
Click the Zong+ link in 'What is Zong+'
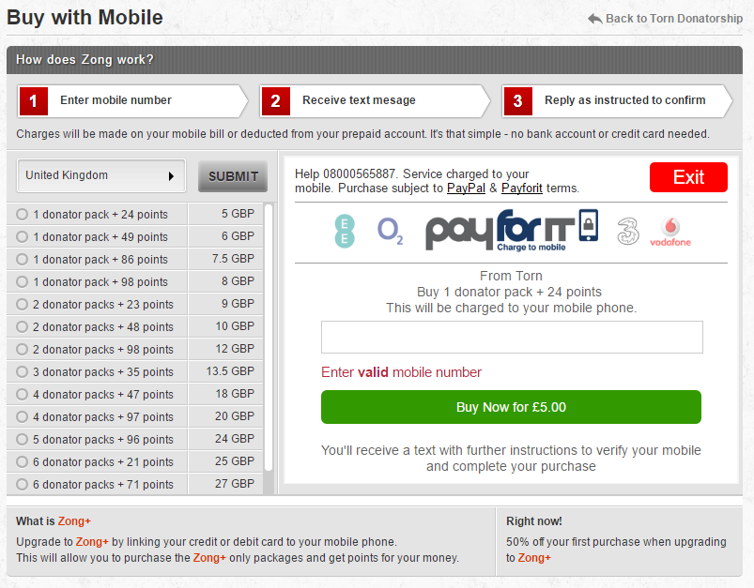(74, 521)
